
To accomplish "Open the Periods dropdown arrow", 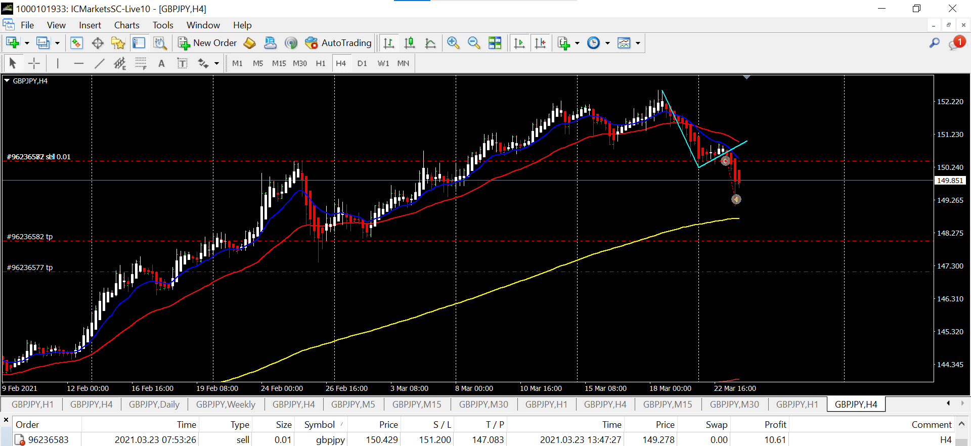I will coord(607,43).
